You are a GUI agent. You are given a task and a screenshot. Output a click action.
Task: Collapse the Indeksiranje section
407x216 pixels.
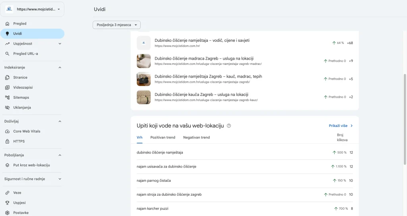point(60,68)
